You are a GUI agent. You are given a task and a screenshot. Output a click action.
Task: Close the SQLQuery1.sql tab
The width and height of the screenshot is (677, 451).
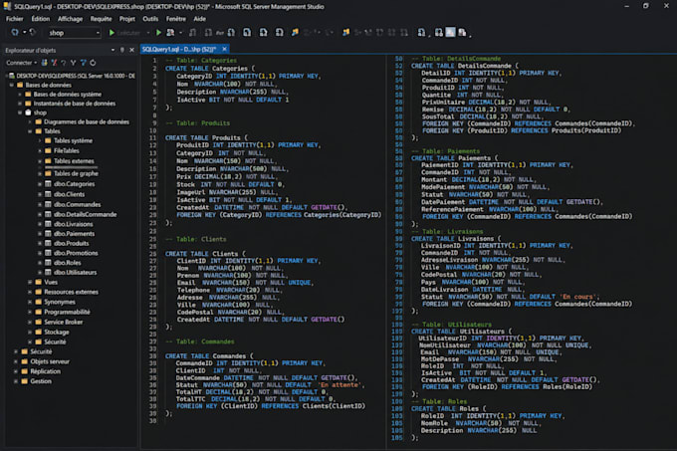(224, 49)
